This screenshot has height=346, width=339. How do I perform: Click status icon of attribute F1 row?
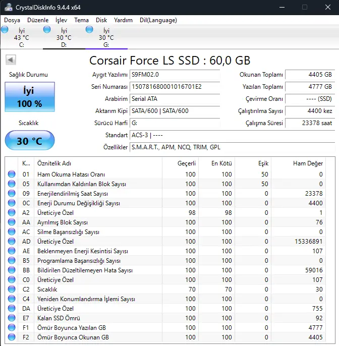pyautogui.click(x=12, y=328)
